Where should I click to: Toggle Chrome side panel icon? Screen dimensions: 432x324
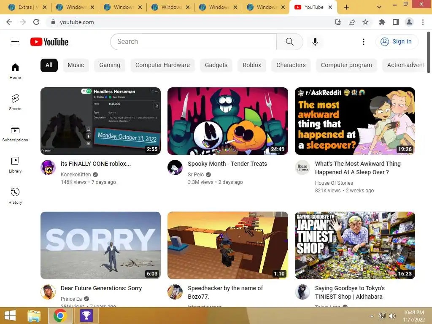coord(396,22)
